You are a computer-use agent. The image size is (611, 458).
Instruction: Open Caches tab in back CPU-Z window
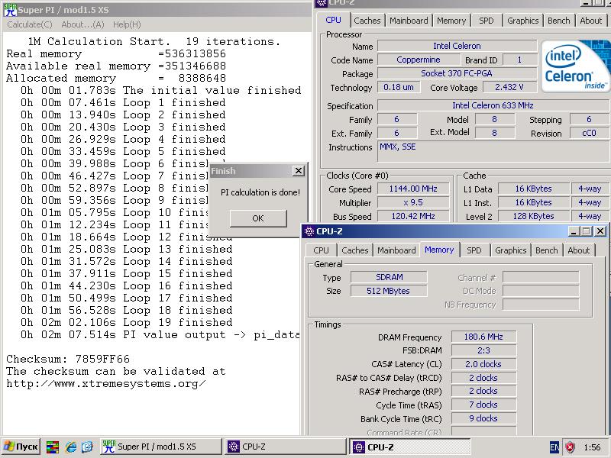[367, 21]
